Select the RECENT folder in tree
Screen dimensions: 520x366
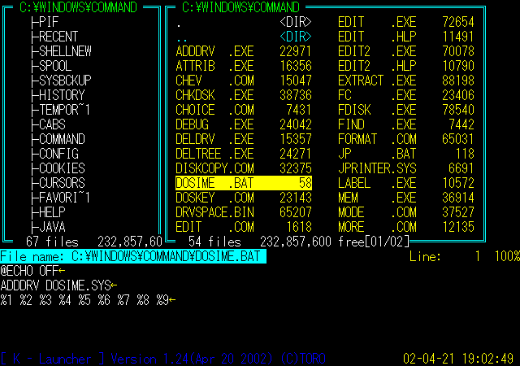coord(58,37)
